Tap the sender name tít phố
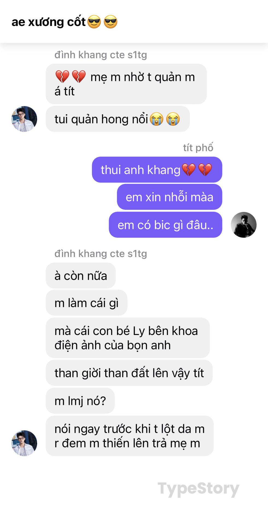Screen dimensions: 268x525 [x=198, y=148]
